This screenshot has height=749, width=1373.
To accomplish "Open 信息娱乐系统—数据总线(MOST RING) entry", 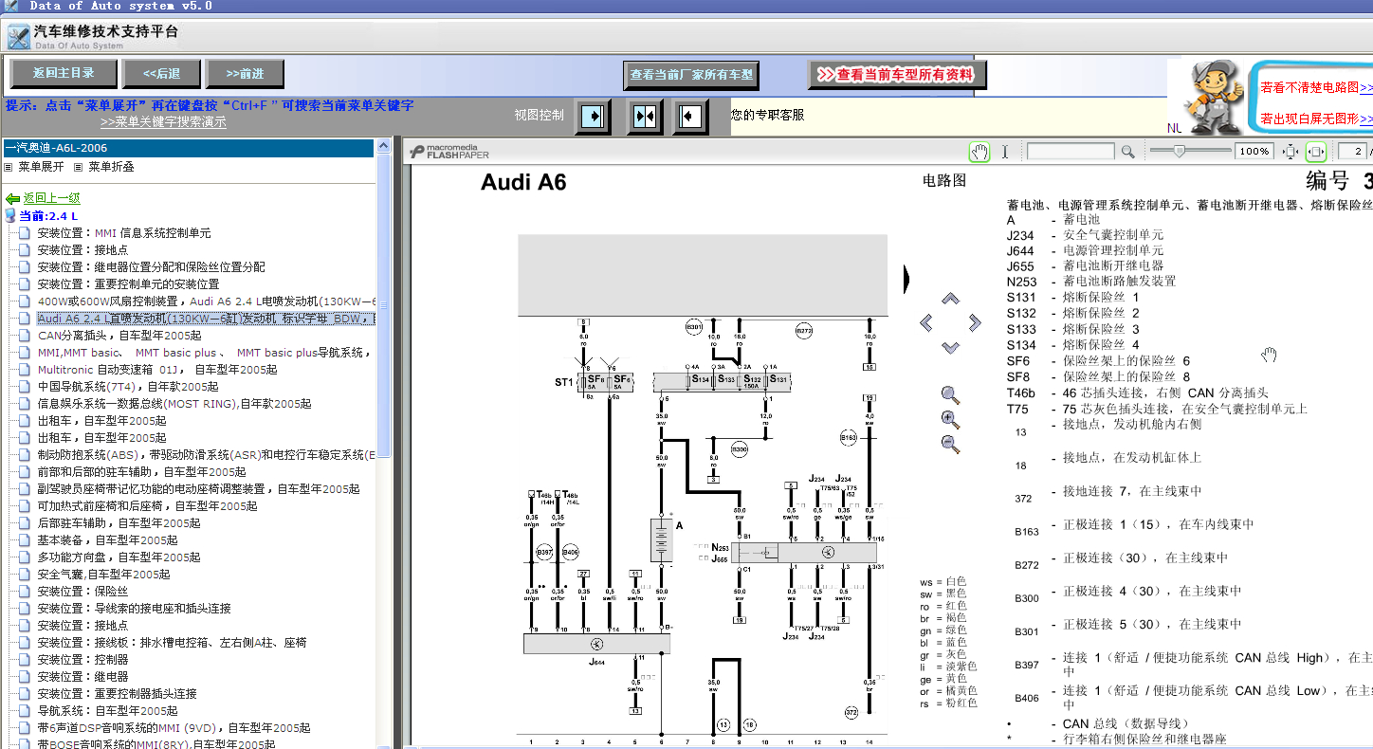I will 174,404.
